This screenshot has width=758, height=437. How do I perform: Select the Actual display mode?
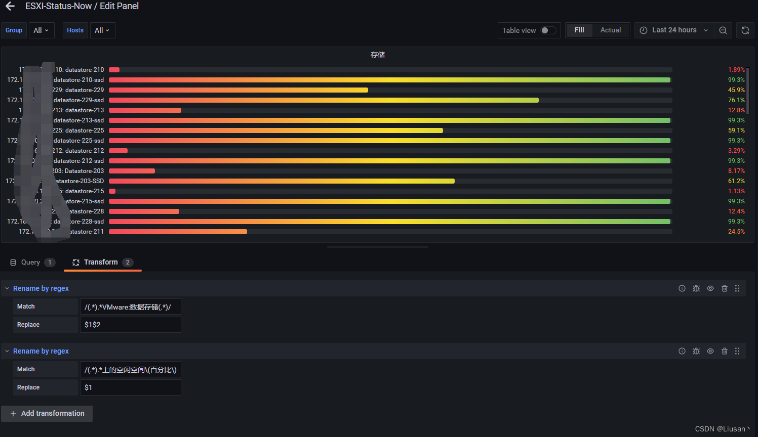click(x=611, y=30)
